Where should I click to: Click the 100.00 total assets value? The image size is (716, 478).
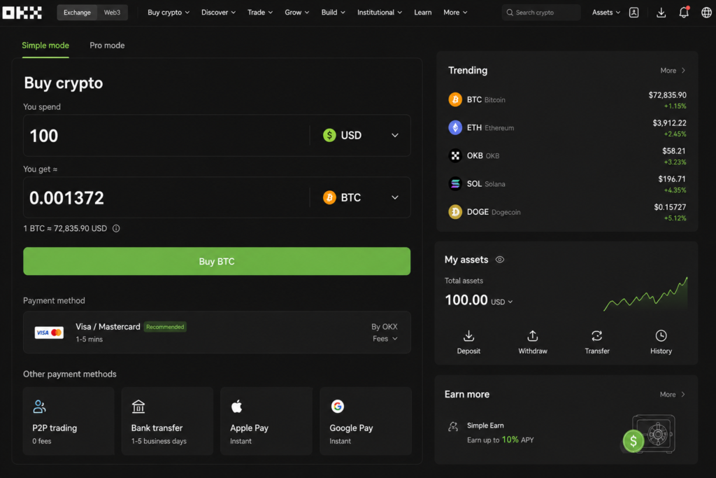[x=466, y=300]
